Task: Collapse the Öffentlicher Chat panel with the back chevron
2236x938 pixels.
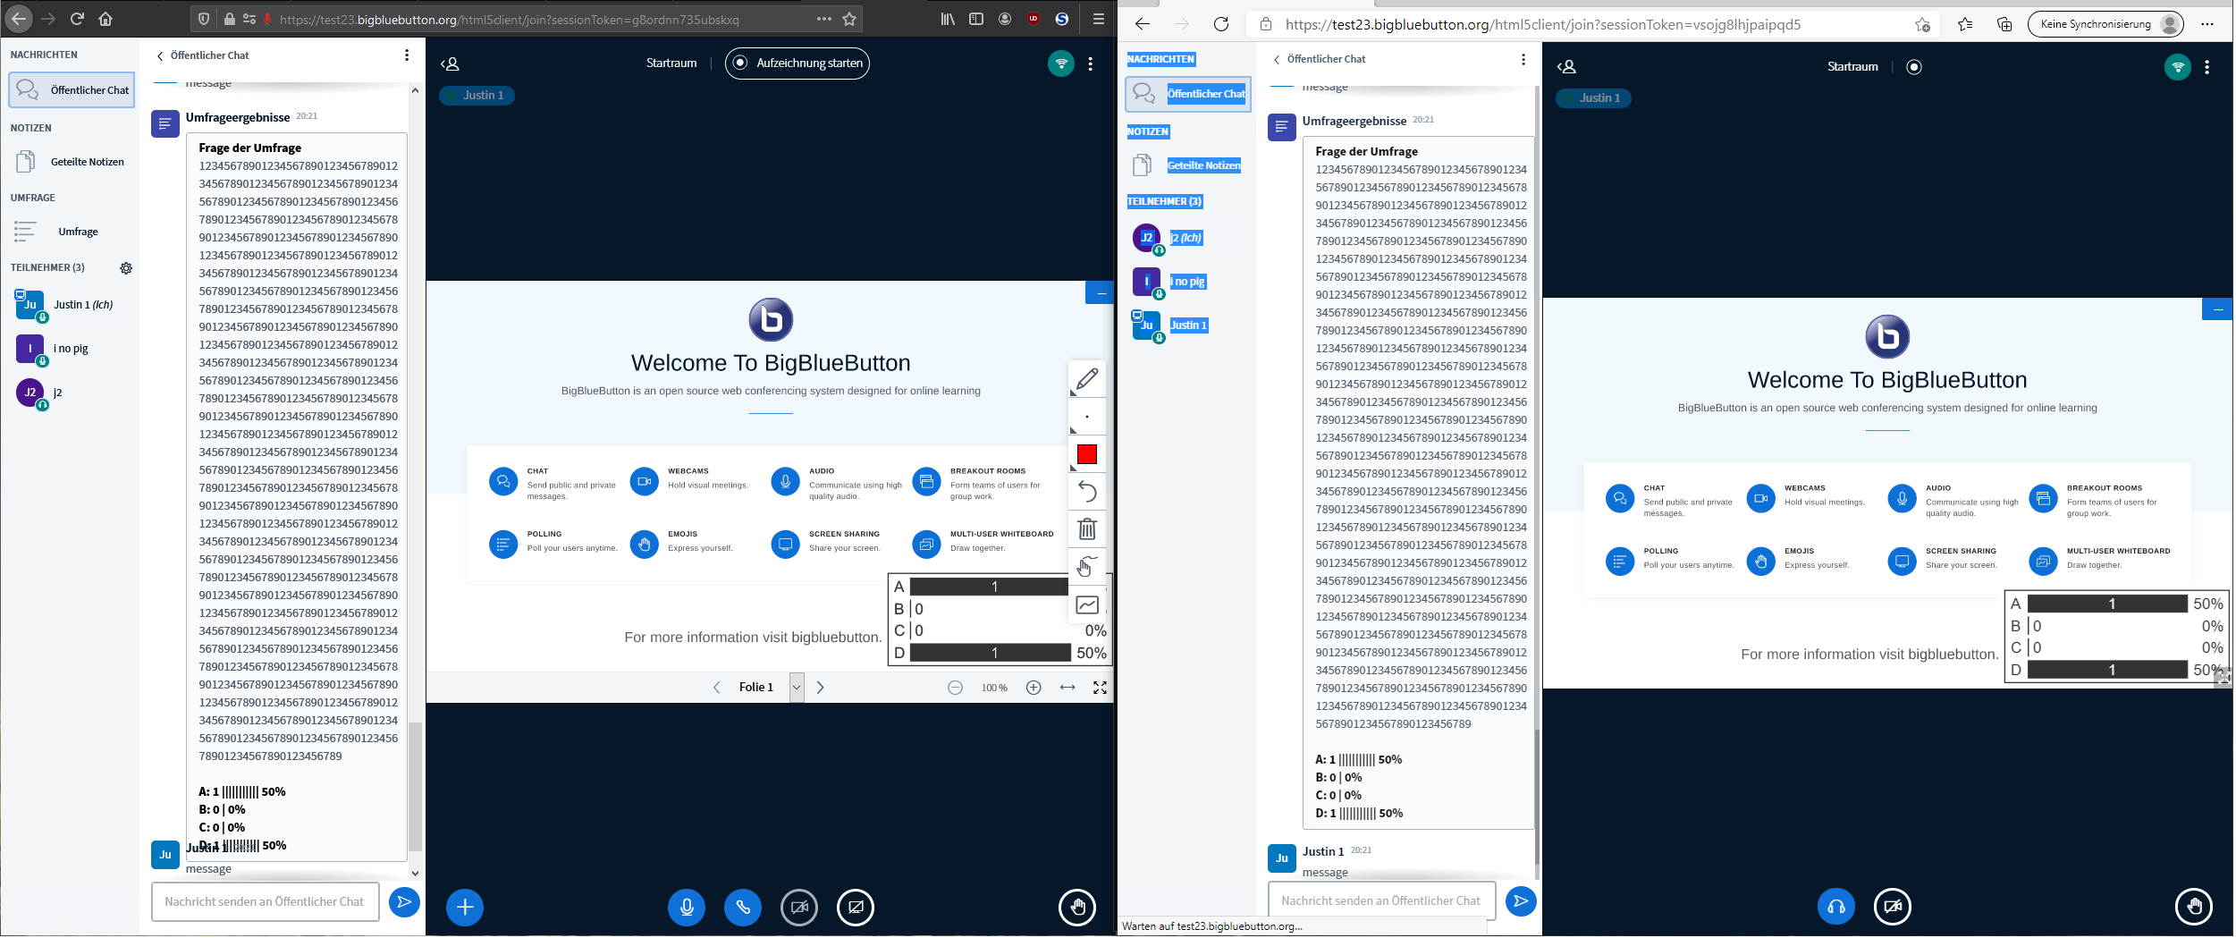Action: (x=159, y=55)
